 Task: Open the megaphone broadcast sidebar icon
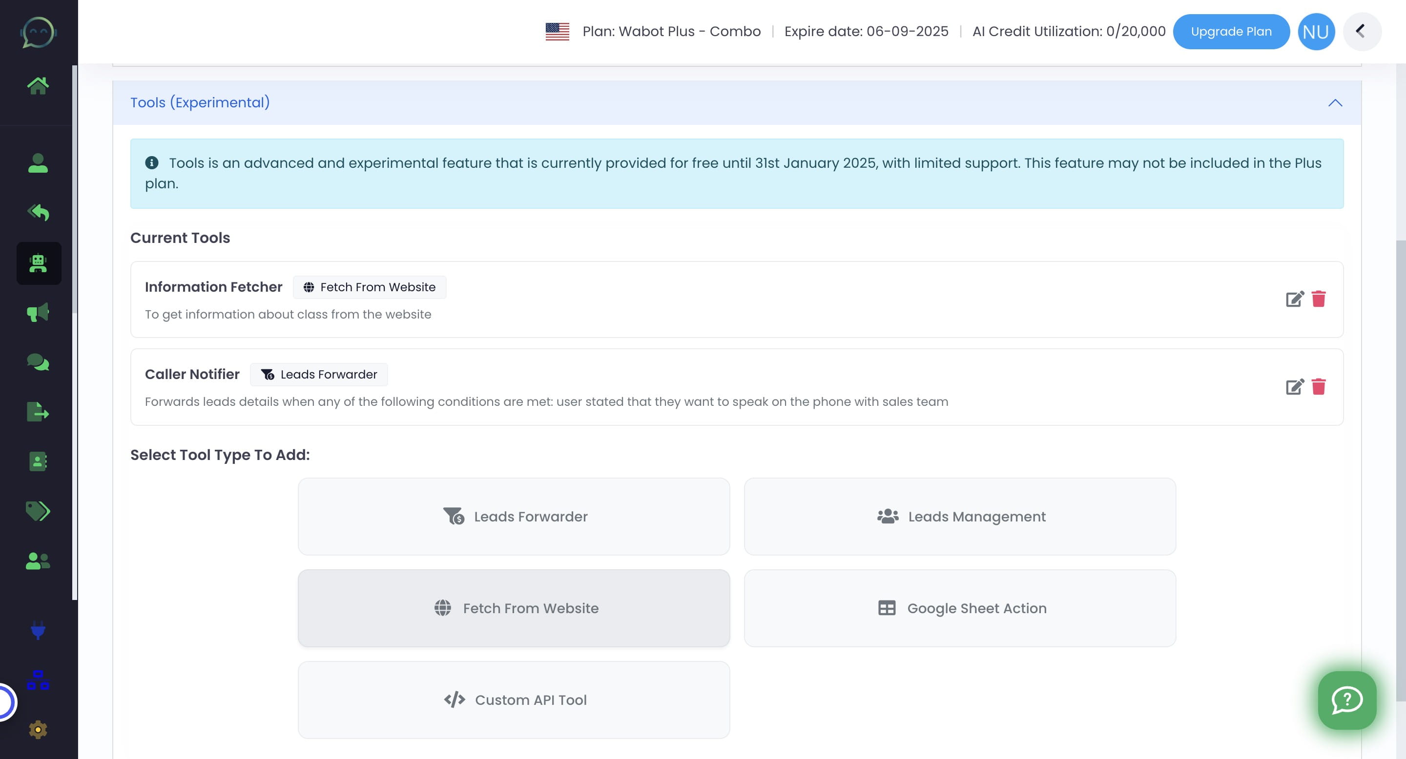tap(38, 313)
